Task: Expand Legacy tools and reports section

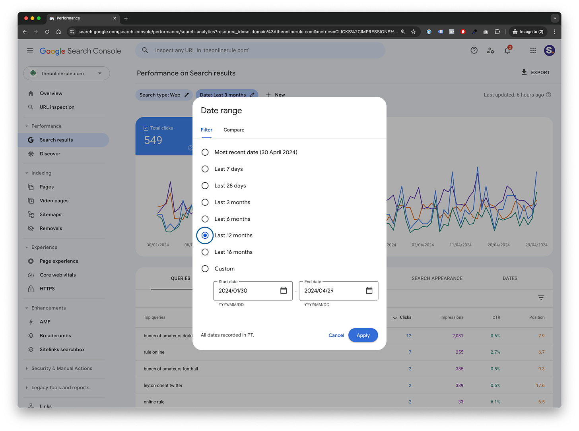Action: pos(27,388)
